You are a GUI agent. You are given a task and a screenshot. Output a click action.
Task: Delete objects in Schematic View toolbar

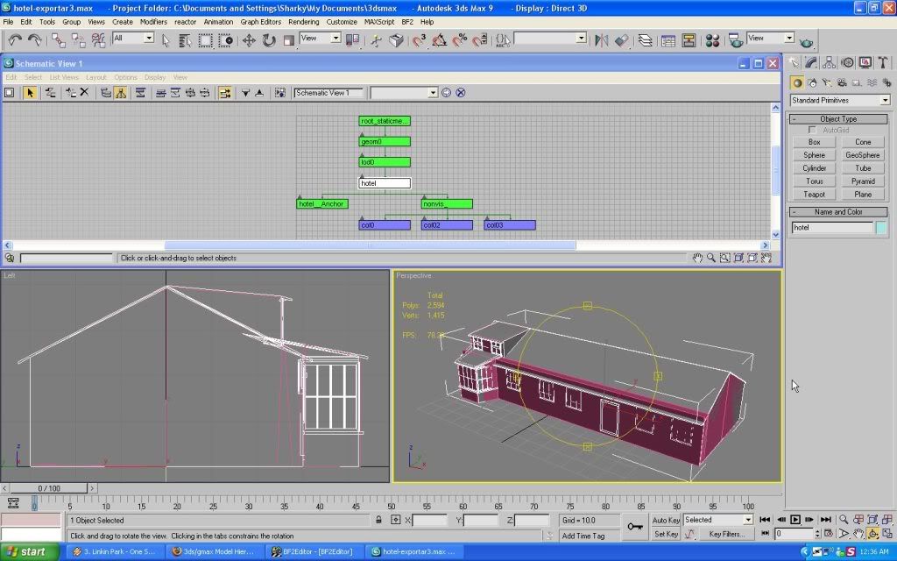point(84,93)
